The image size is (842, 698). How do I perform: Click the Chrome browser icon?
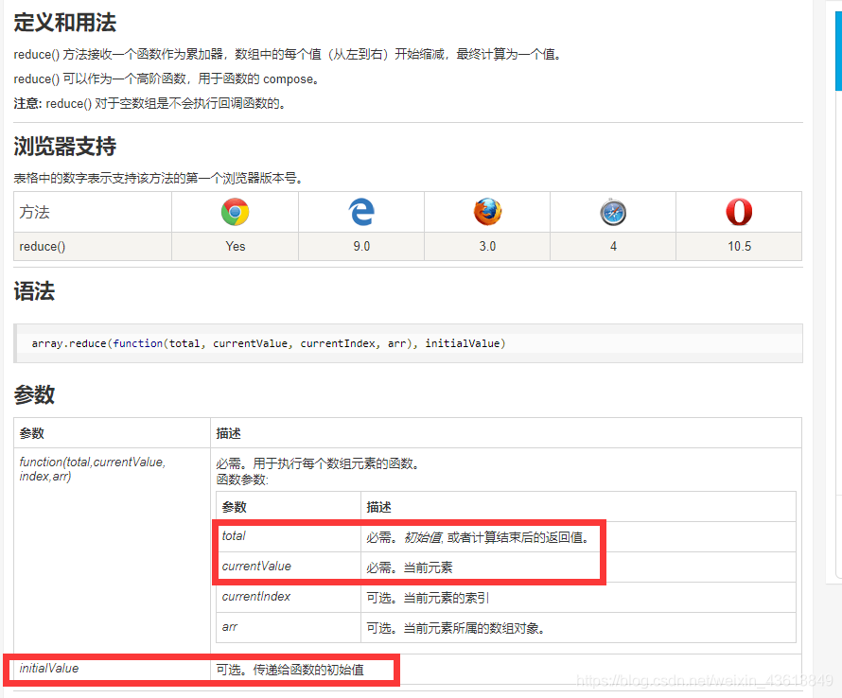[234, 212]
